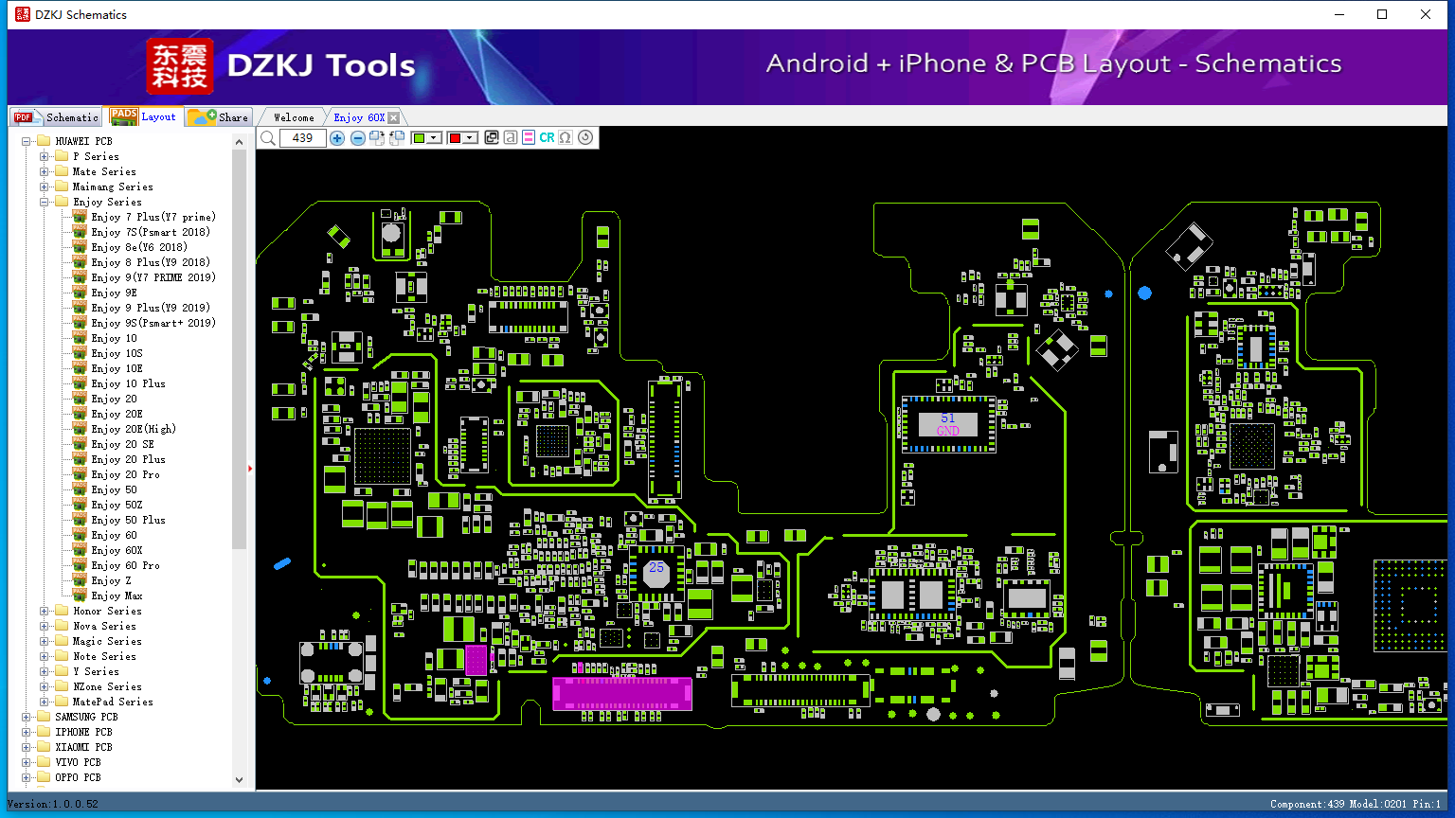Select Enjoy 8e(Y6 2018) in the tree
This screenshot has height=818, width=1455.
point(139,247)
